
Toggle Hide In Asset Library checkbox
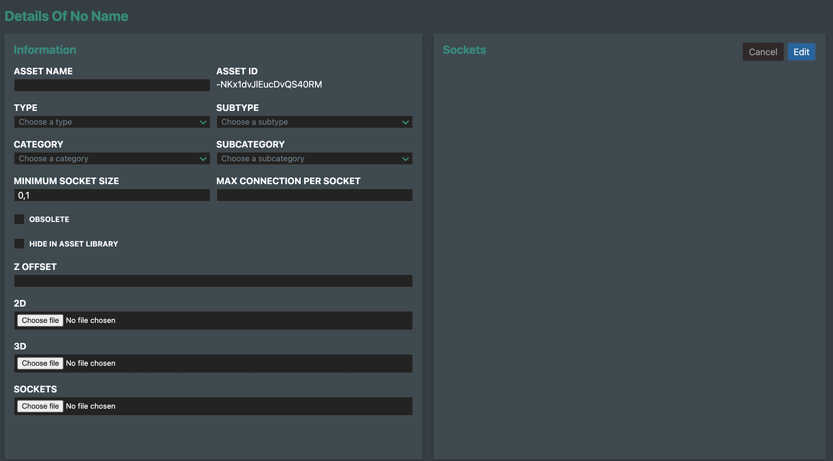[19, 244]
